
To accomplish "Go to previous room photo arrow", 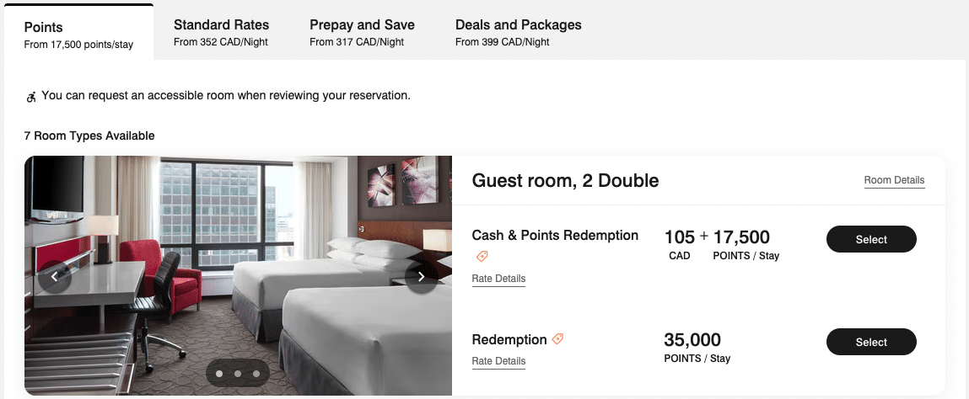I will coord(55,275).
